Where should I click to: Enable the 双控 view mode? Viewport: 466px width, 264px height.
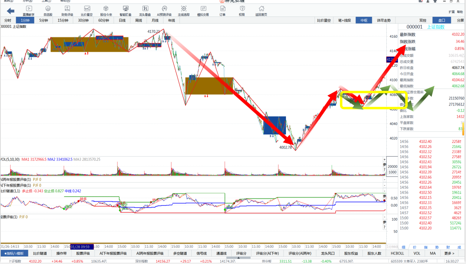point(423,20)
